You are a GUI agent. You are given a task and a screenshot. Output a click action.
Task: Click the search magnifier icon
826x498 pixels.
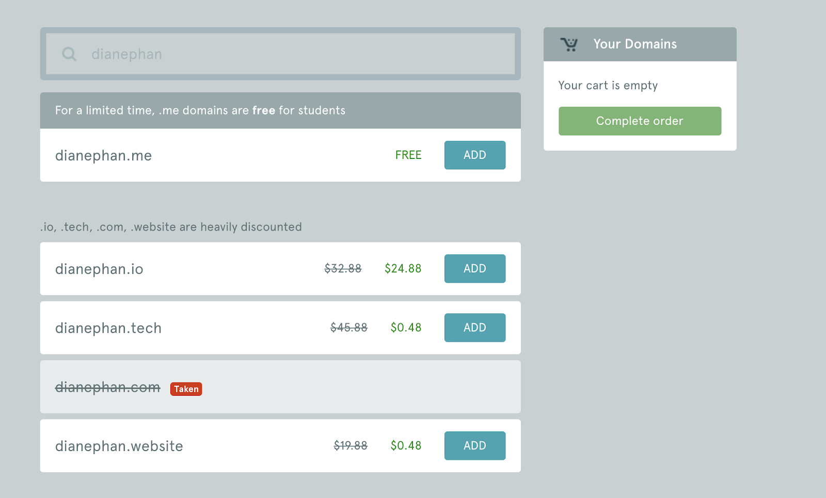pyautogui.click(x=69, y=54)
